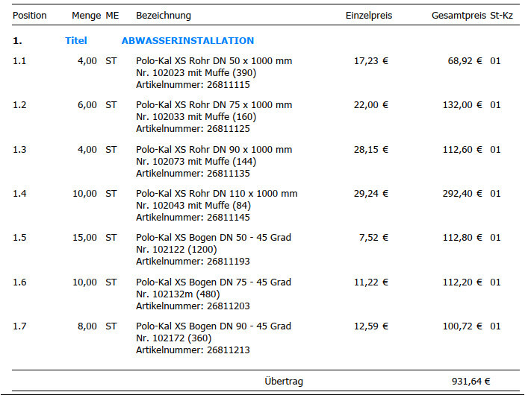Click unit price 12,59 €

point(370,326)
